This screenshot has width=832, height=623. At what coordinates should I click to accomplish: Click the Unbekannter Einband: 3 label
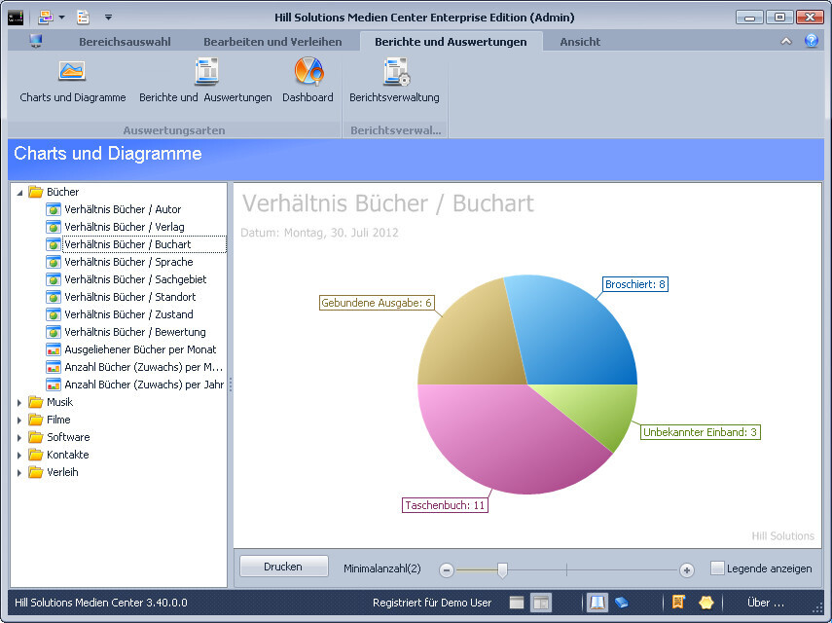click(700, 432)
